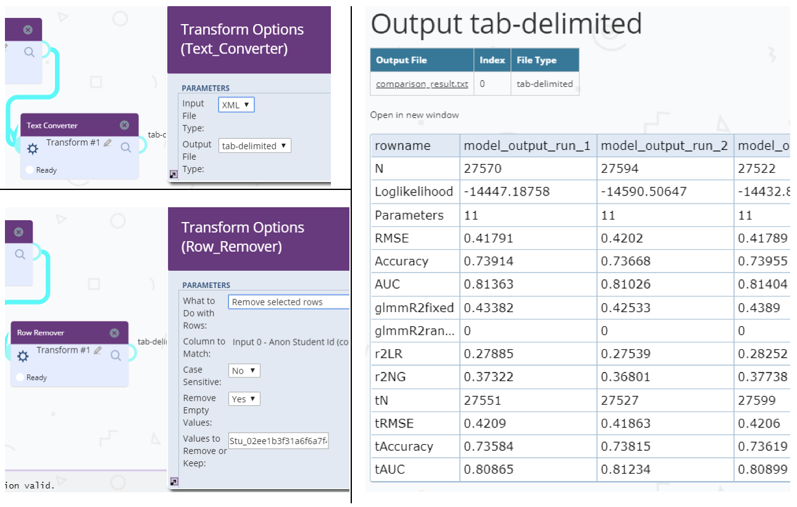
Task: Click the magnifier on the node above Text Converter
Action: click(29, 52)
